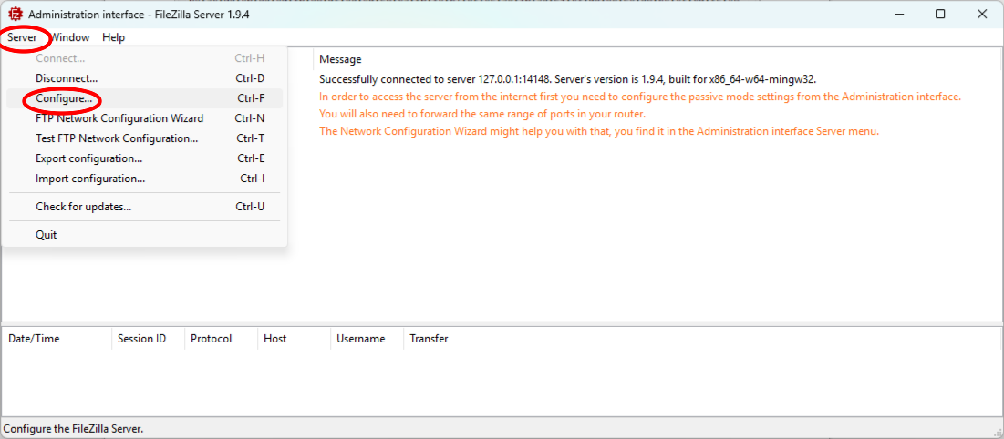Open the Window menu

click(70, 37)
